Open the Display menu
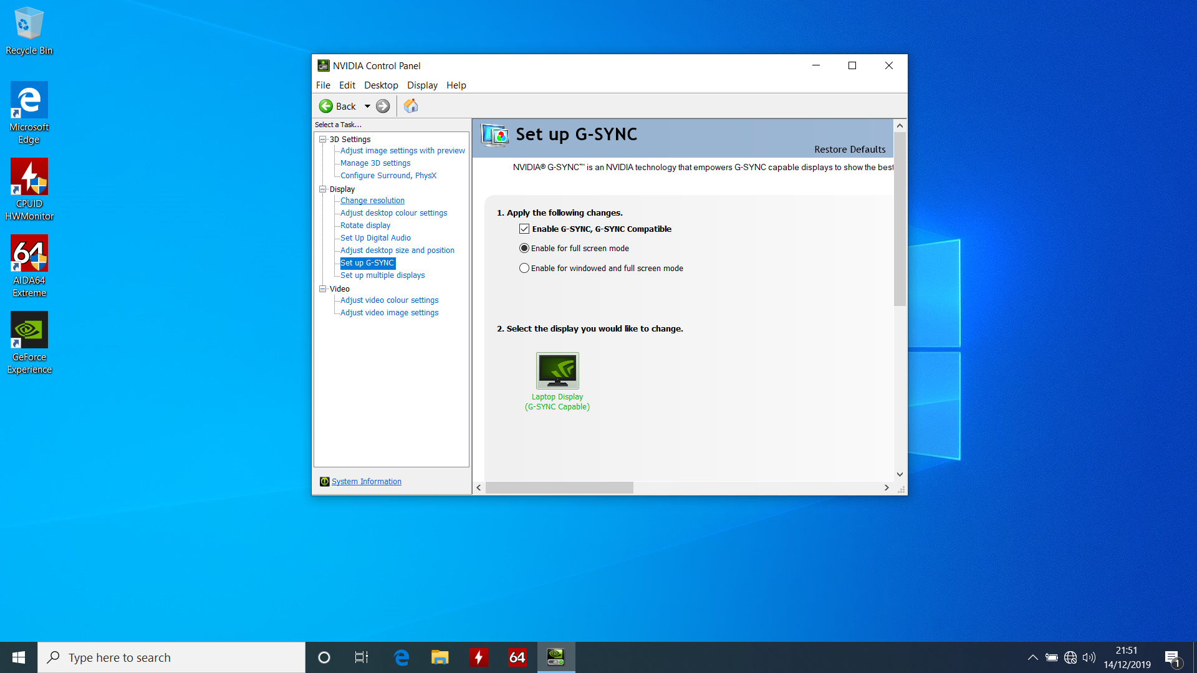 click(422, 85)
